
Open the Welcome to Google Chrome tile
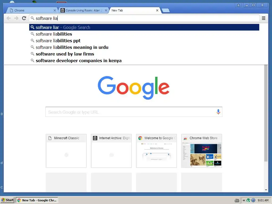[156, 151]
